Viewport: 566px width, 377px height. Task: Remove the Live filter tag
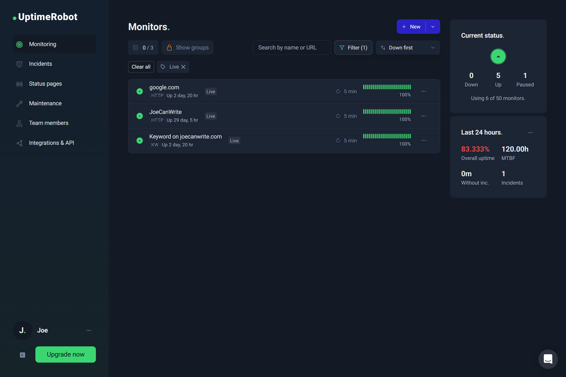pos(183,67)
